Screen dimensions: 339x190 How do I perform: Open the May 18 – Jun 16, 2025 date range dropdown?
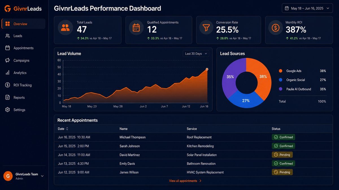click(x=307, y=8)
